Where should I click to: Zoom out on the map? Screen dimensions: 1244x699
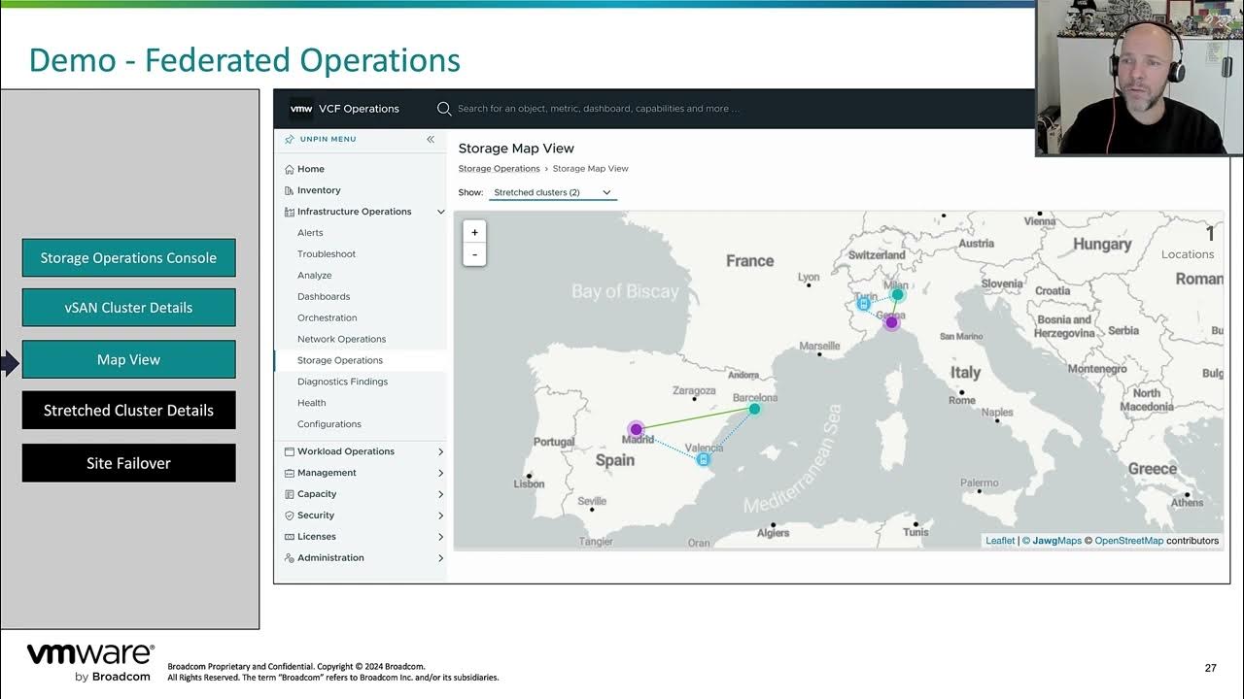pyautogui.click(x=474, y=254)
